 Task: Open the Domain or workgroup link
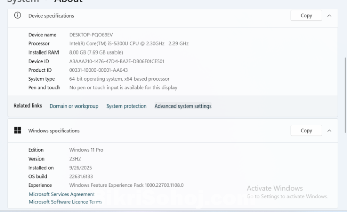click(74, 107)
